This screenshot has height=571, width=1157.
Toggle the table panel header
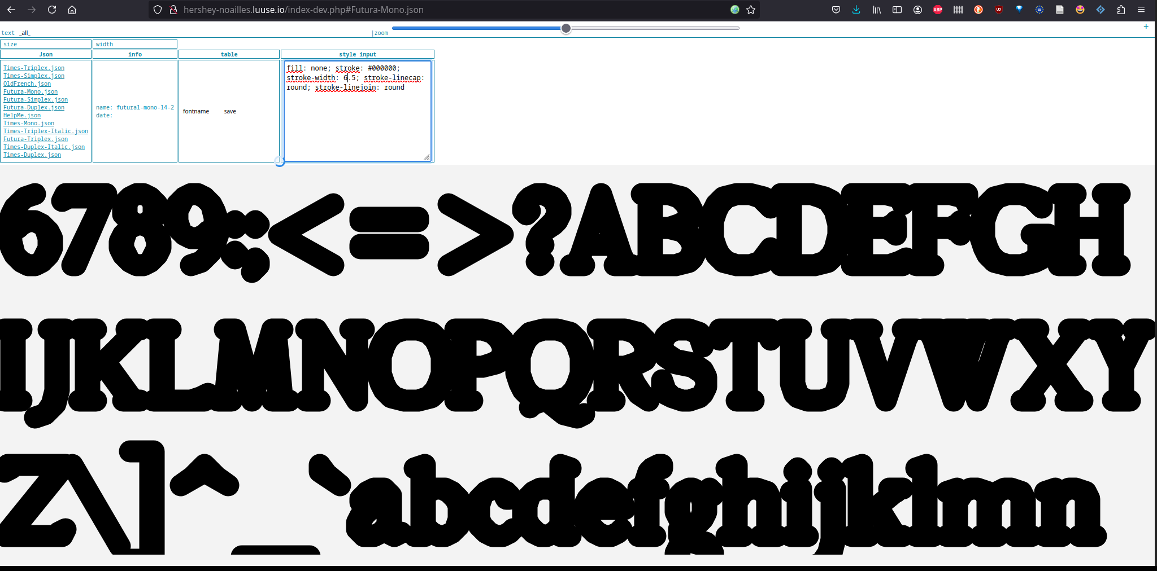[229, 54]
